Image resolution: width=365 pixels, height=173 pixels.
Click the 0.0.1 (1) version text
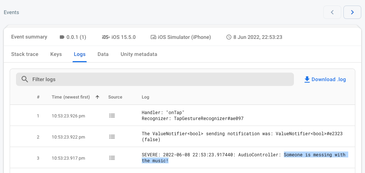coord(76,37)
